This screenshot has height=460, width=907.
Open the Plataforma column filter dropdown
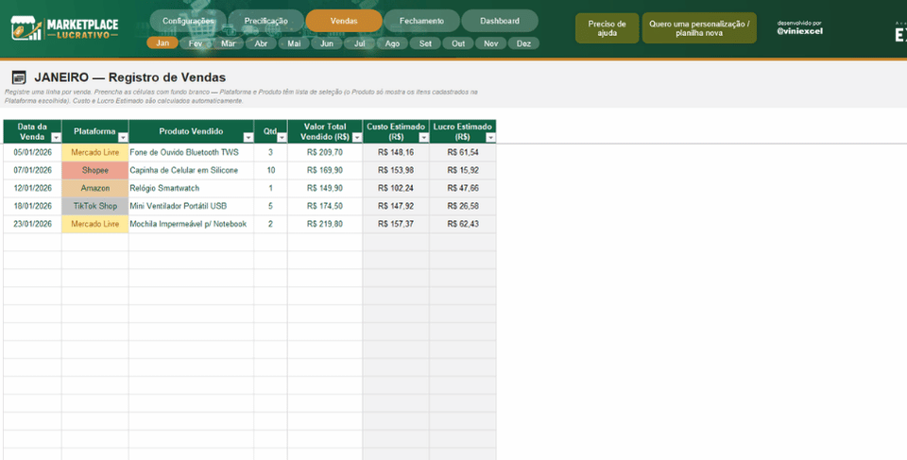pos(123,138)
